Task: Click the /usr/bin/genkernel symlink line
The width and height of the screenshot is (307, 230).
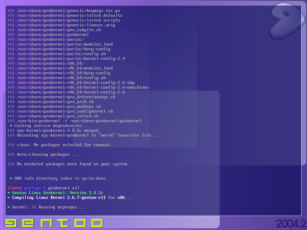Action: [x=74, y=121]
